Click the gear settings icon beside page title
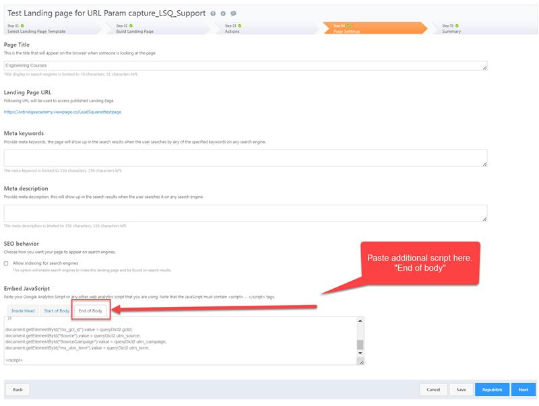 tap(223, 13)
